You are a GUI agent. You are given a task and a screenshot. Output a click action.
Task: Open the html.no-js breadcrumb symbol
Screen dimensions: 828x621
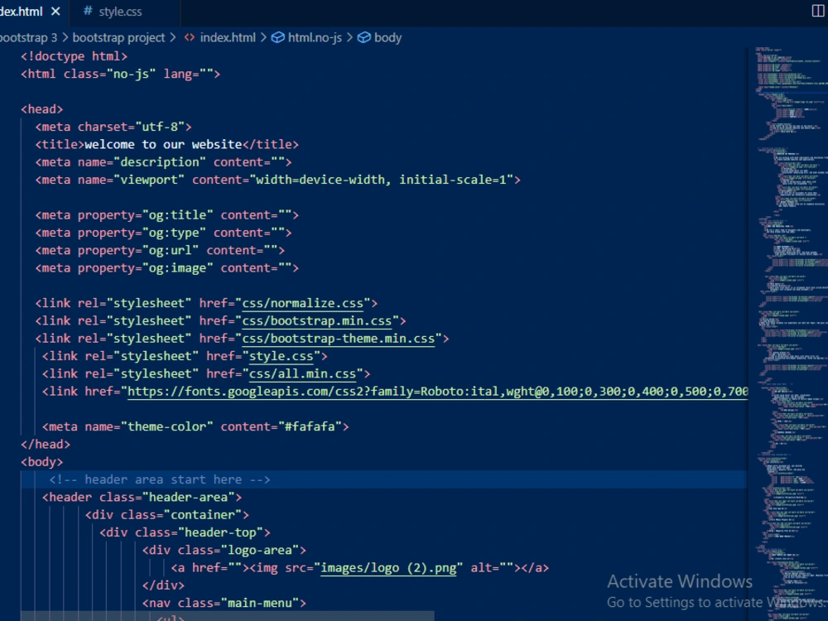coord(315,37)
